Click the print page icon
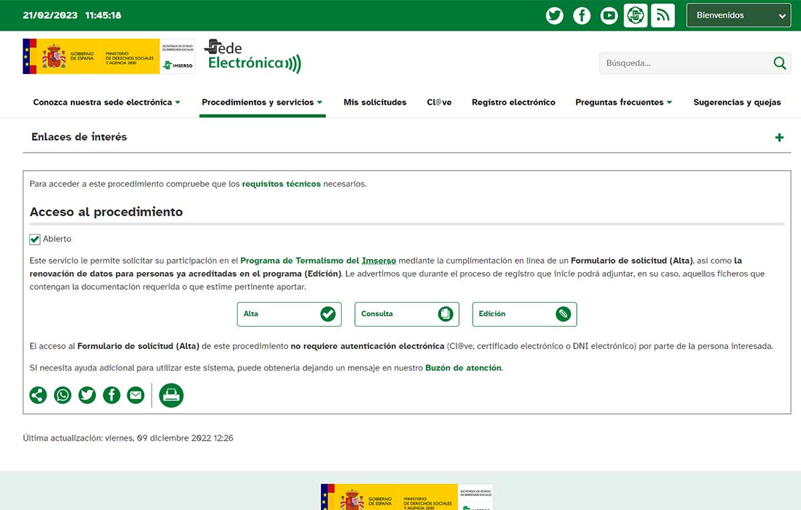 coord(172,395)
